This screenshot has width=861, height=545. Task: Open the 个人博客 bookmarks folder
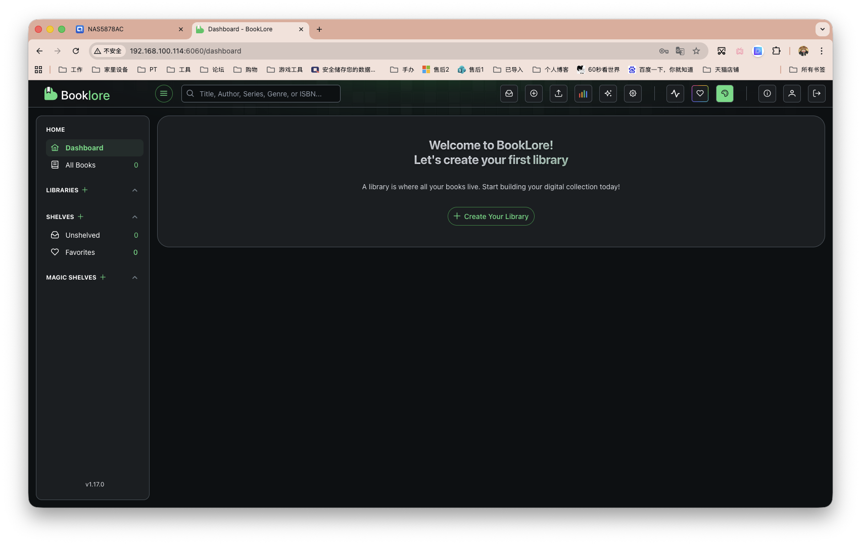551,70
